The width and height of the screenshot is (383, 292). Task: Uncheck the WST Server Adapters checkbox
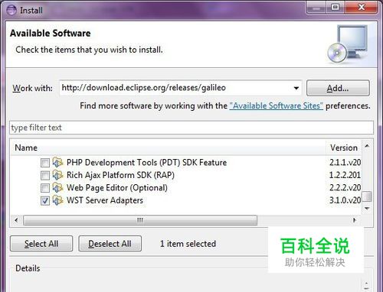(x=45, y=201)
